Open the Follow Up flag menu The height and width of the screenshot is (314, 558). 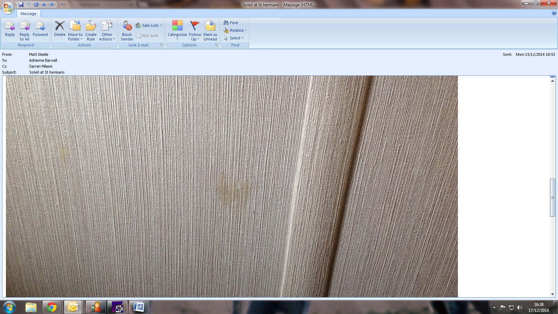(x=195, y=30)
